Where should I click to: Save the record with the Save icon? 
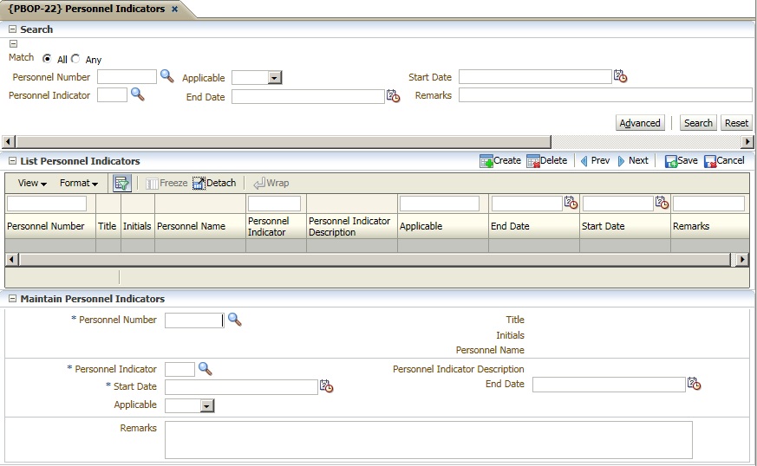point(681,160)
